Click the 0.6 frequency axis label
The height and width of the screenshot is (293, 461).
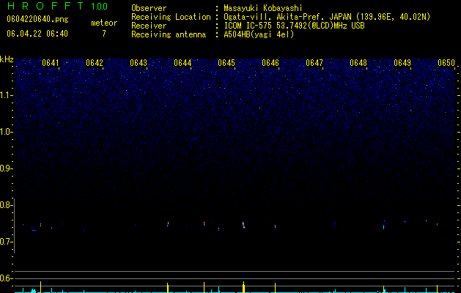[6, 278]
